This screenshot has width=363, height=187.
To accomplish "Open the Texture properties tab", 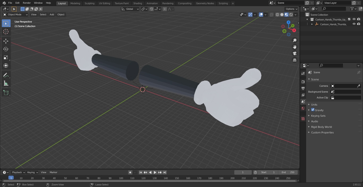I will pyautogui.click(x=303, y=119).
